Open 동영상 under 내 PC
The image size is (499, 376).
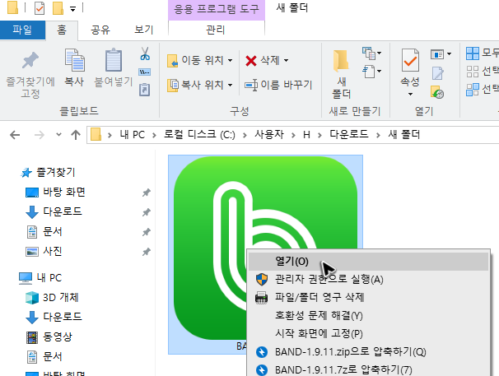(58, 337)
